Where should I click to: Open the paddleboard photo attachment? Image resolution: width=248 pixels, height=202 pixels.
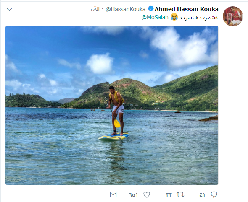point(112,105)
